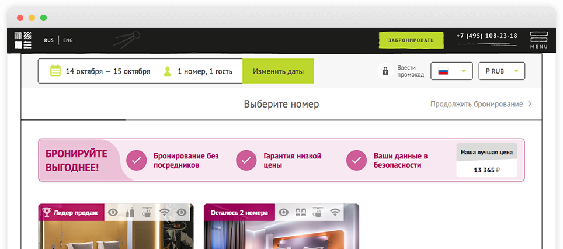The image size is (563, 249).
Task: Click the yellow macOS minimize button
Action: [x=32, y=18]
